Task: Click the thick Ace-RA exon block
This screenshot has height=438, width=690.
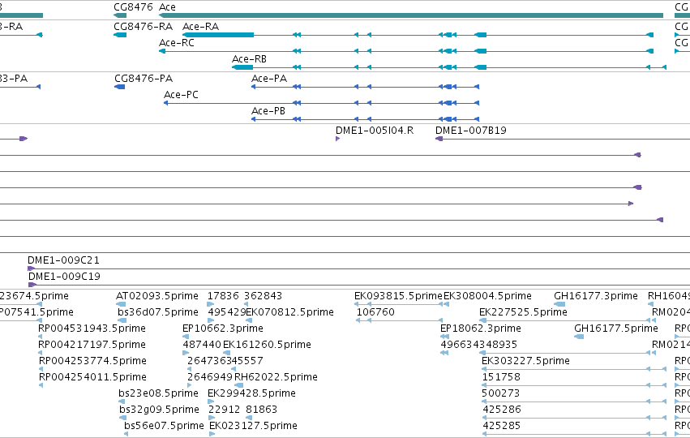Action: pos(218,35)
